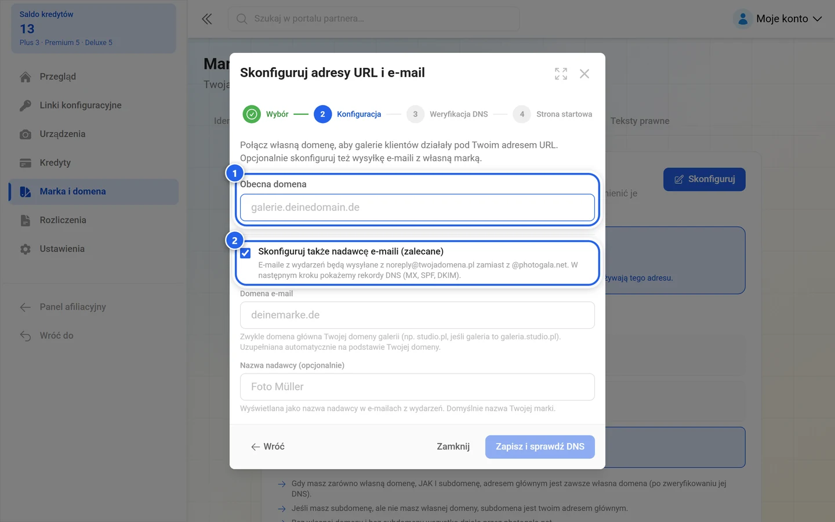Screen dimensions: 835x522
Task: Focus the Obecna domena input field
Action: (418, 208)
